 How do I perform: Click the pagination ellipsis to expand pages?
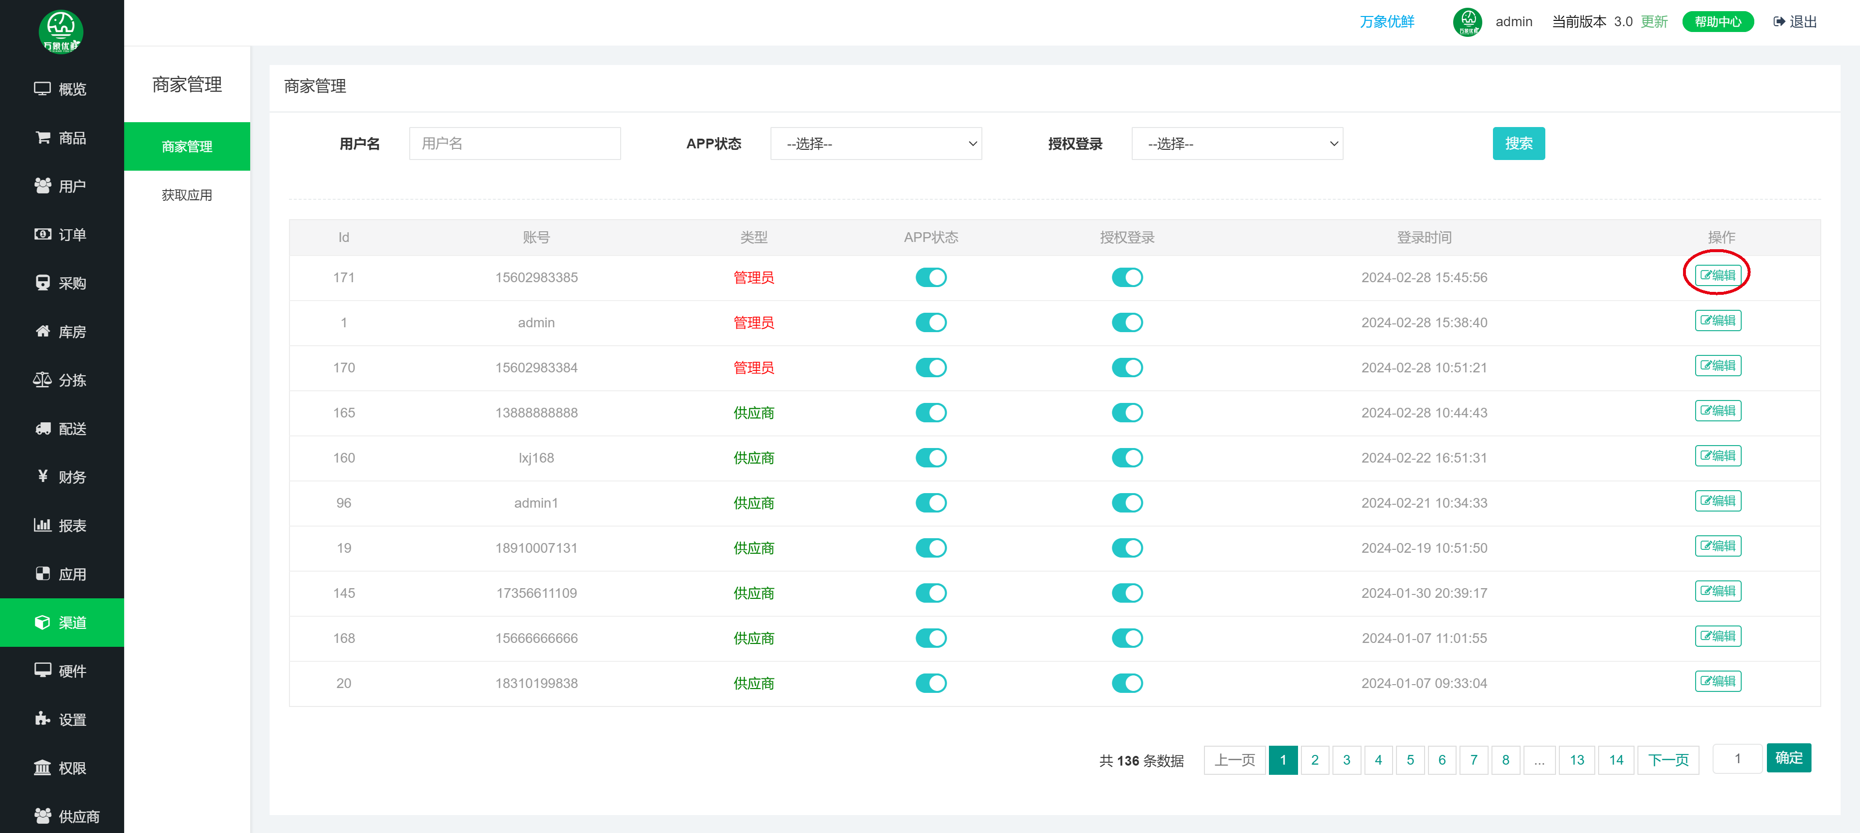click(x=1539, y=760)
